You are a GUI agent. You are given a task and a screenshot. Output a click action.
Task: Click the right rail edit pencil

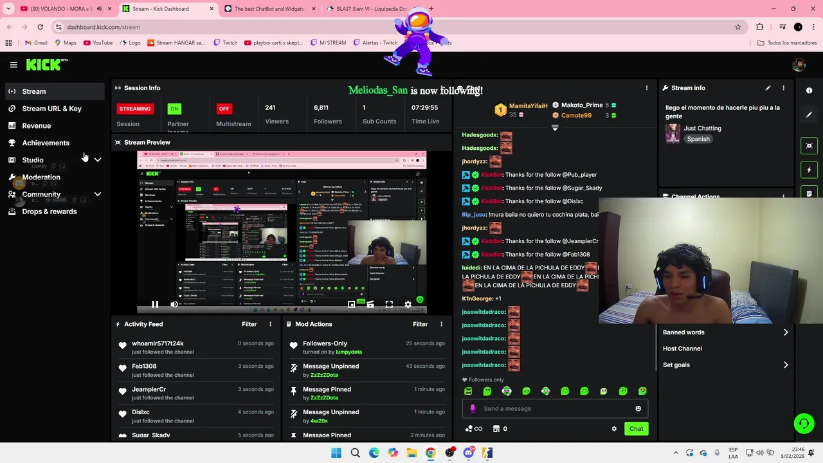(809, 114)
